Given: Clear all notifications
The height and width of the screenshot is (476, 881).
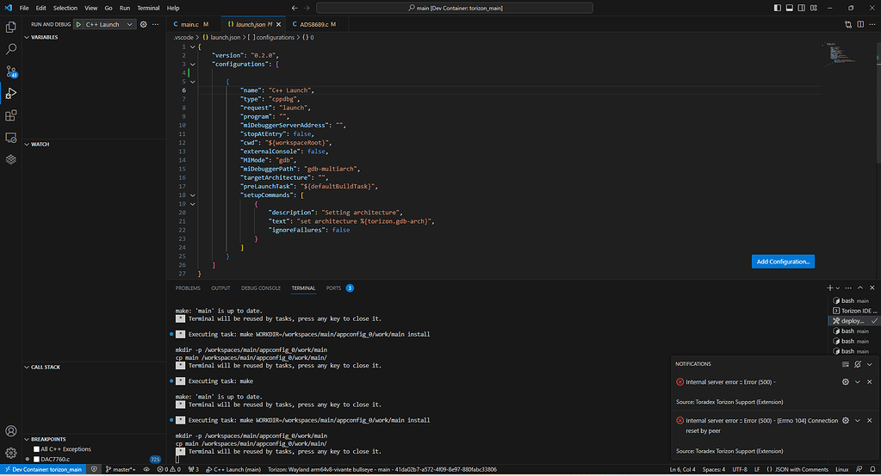Looking at the screenshot, I should point(846,364).
